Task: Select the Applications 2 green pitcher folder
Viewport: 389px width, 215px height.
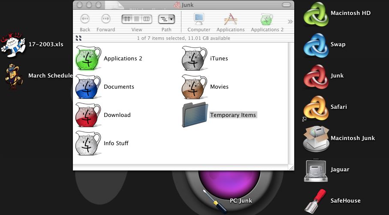Action: (88, 58)
